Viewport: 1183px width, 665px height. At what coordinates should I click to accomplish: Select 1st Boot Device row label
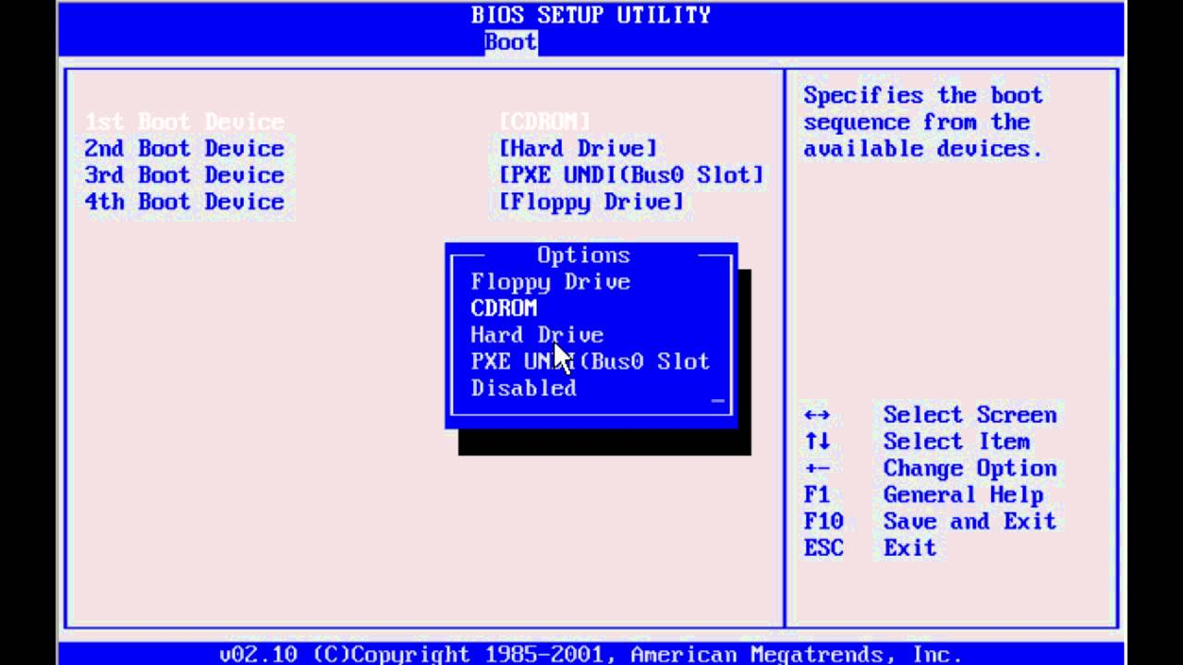pyautogui.click(x=184, y=122)
